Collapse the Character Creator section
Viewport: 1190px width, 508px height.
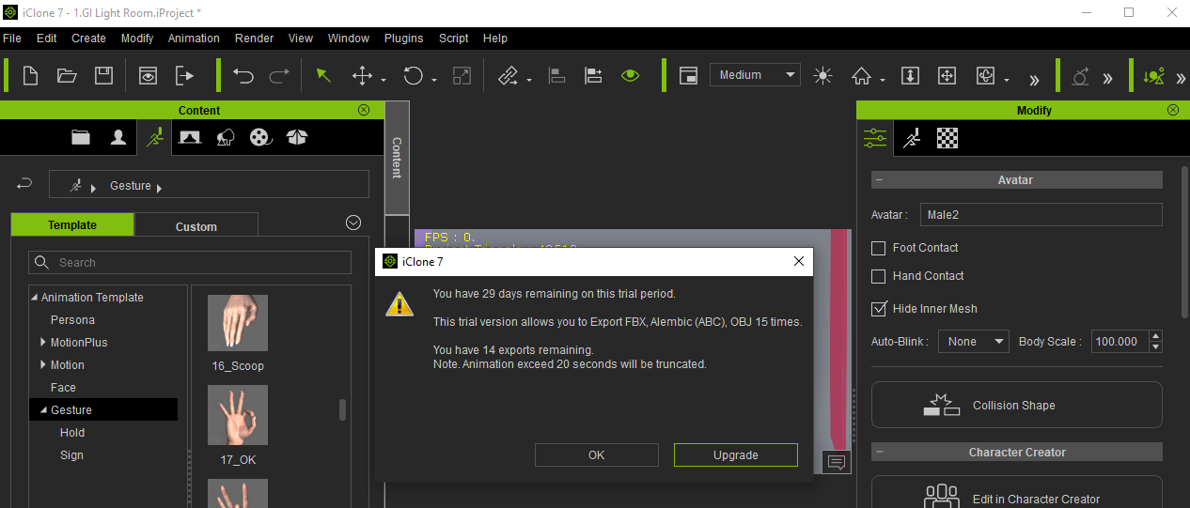pos(879,453)
